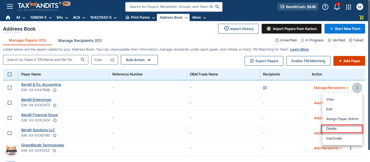
Task: Switch to the Manage Recipients (01) tab
Action: (80, 41)
